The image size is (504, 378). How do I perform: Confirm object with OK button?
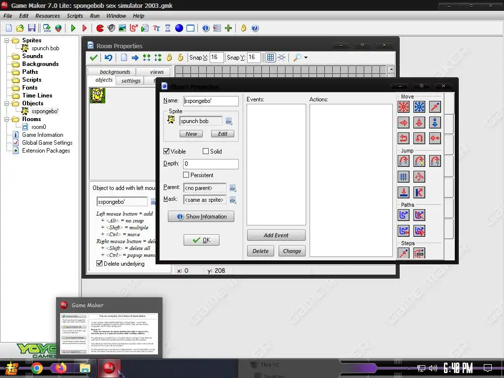pos(201,240)
